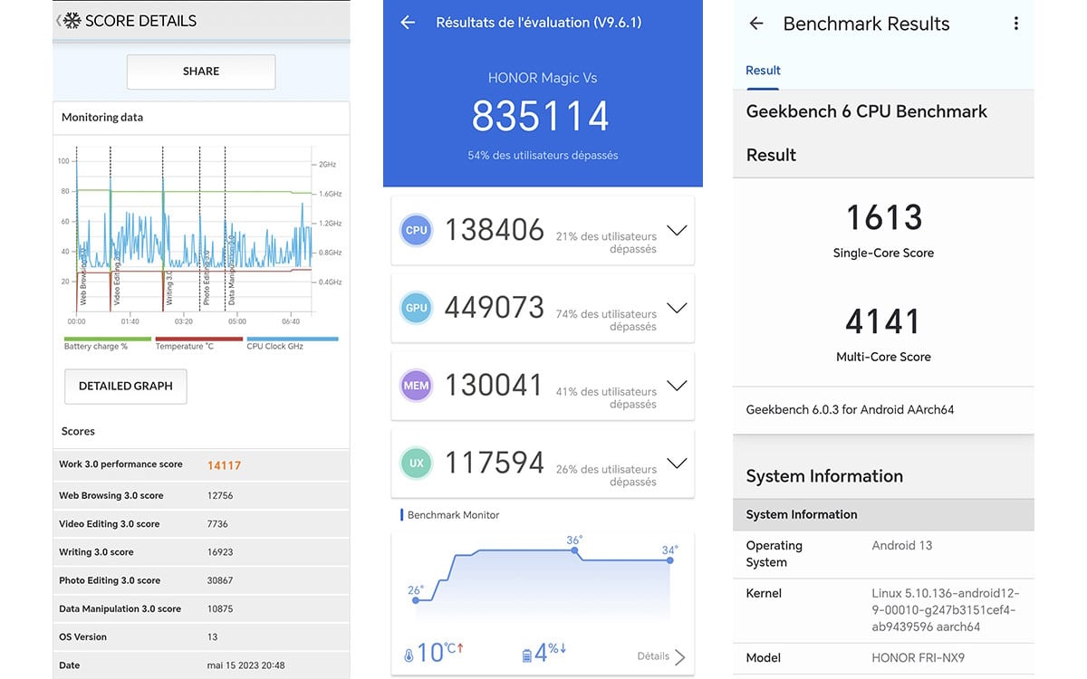Select the Kernel version row
The image size is (1087, 679).
(883, 610)
